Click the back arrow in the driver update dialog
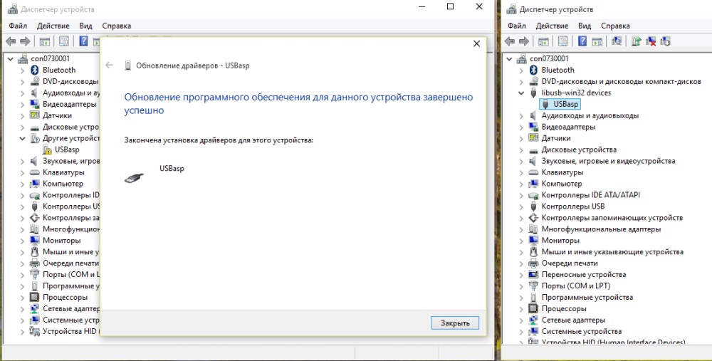This screenshot has height=361, width=712. (109, 65)
